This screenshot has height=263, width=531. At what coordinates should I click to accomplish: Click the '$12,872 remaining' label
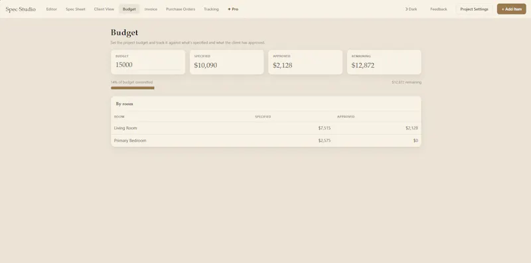coord(406,82)
